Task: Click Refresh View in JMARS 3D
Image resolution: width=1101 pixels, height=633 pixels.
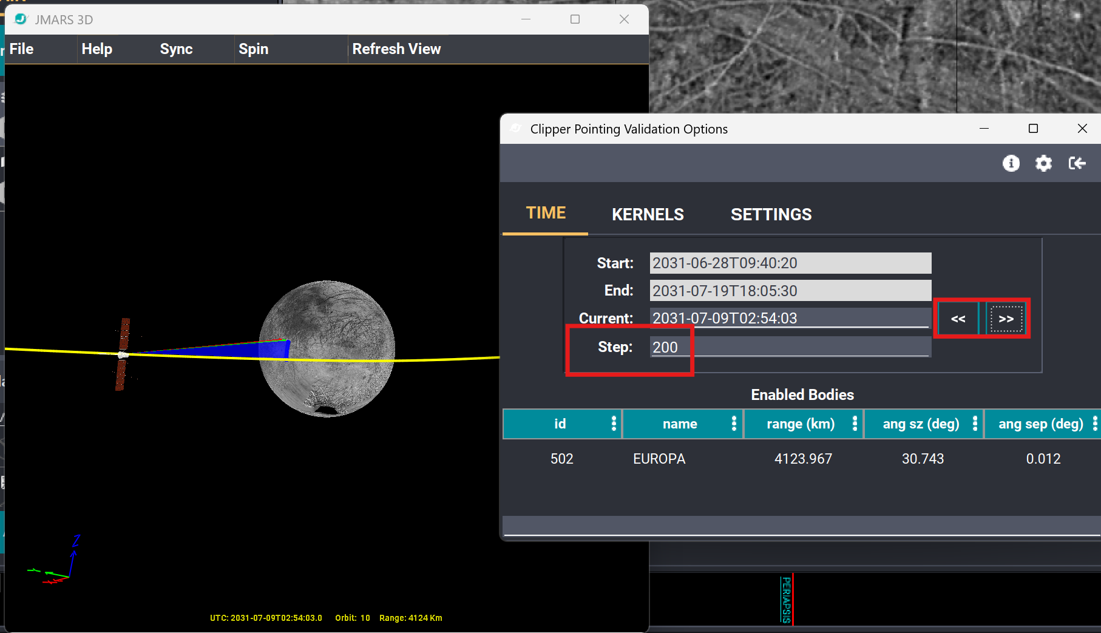Action: pyautogui.click(x=397, y=49)
